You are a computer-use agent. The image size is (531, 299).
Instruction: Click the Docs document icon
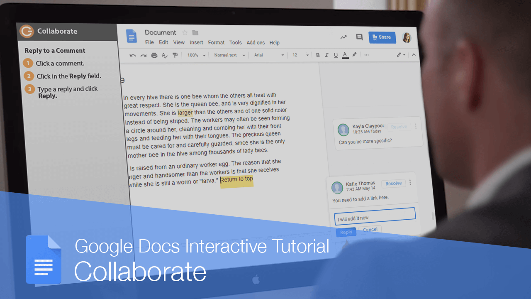(132, 36)
